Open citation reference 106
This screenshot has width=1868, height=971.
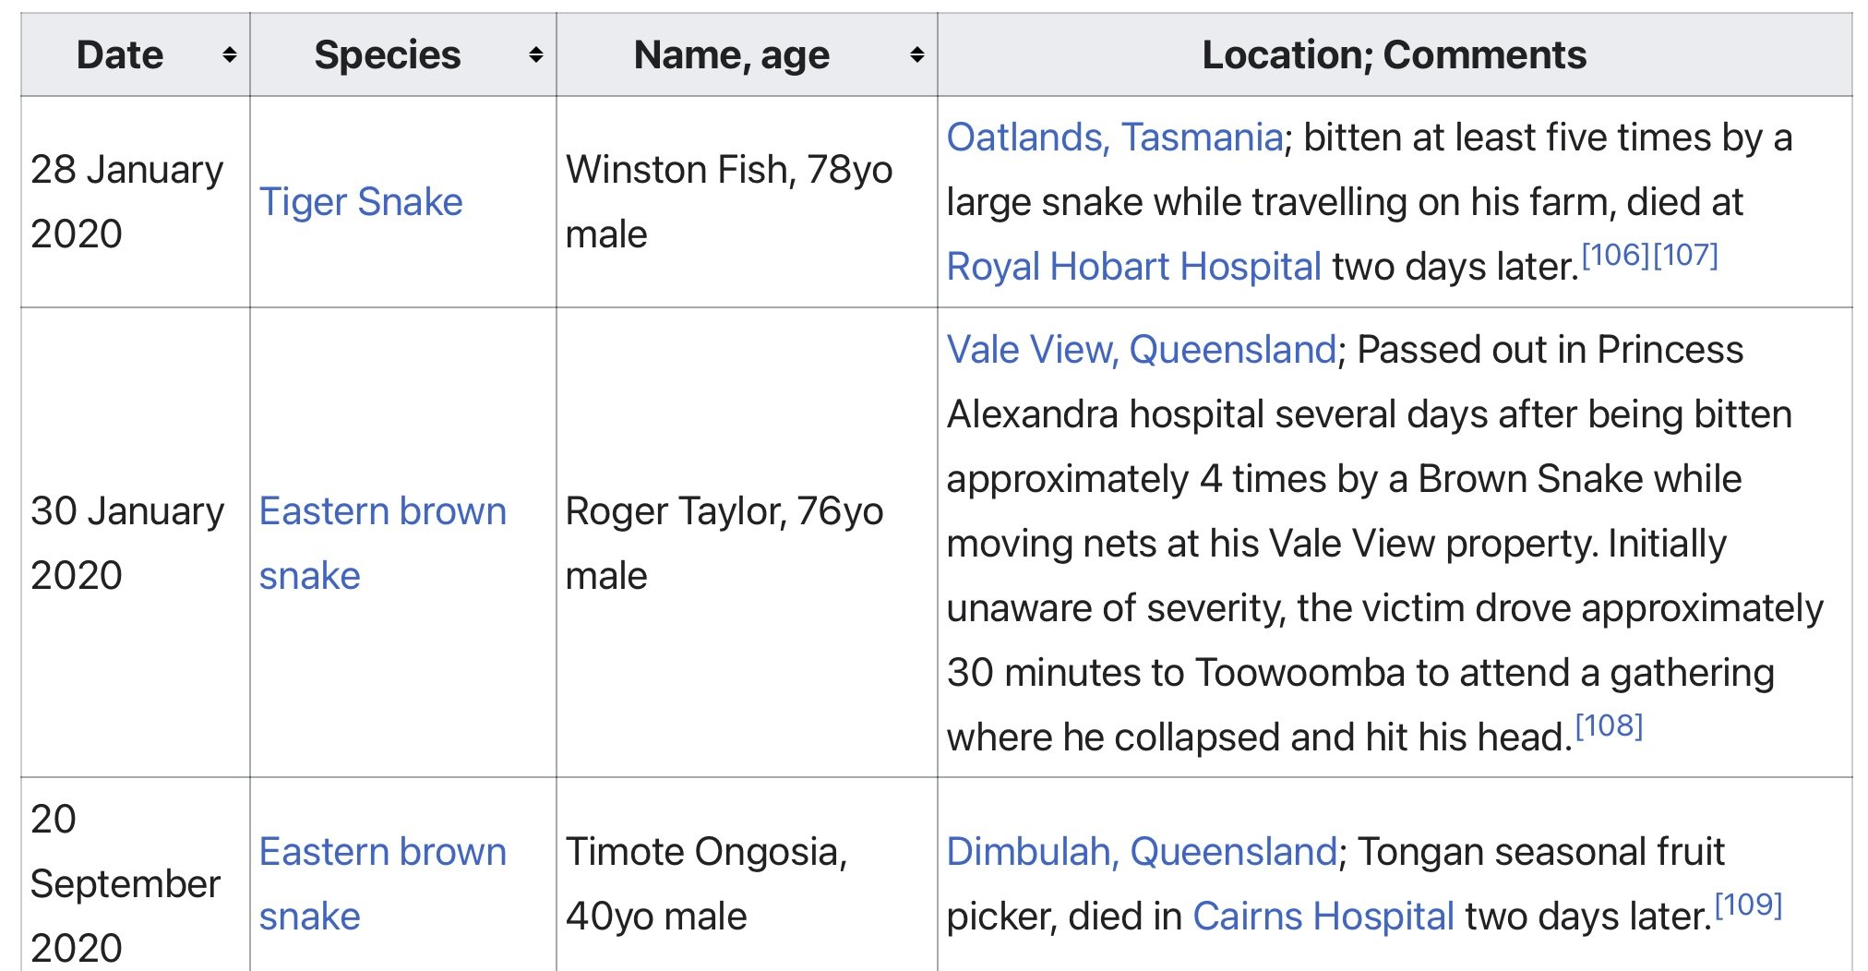pos(1615,255)
